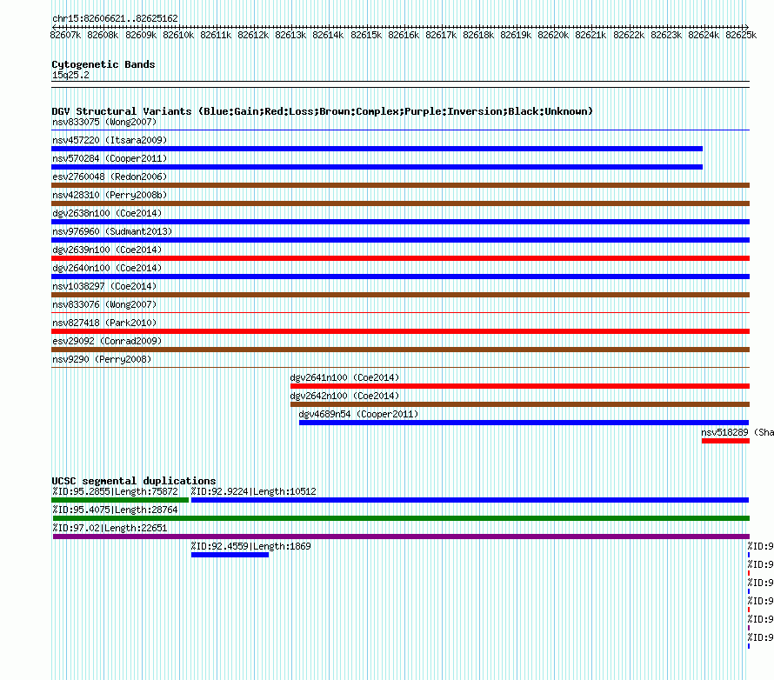Click the Cytogenetic Bands track heading

pos(103,64)
